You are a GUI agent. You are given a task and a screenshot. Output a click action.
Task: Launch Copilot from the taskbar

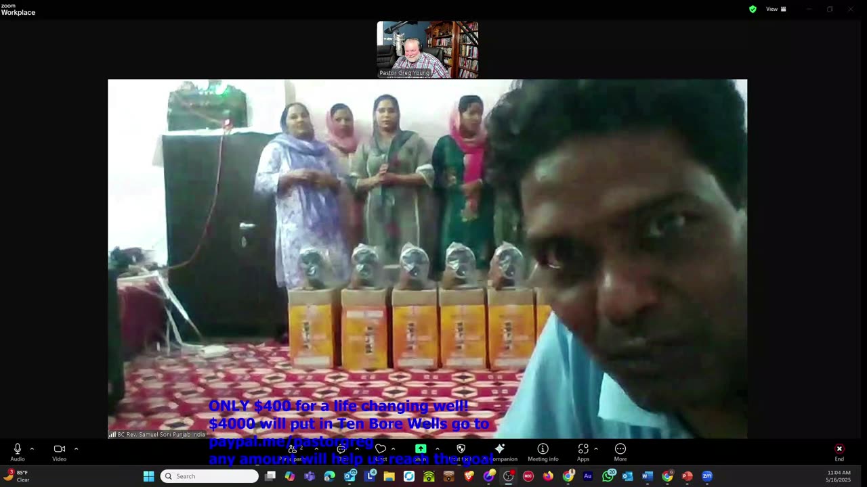(x=290, y=476)
